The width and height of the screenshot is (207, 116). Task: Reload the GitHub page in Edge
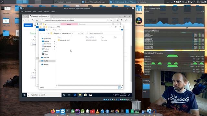[x=33, y=20]
